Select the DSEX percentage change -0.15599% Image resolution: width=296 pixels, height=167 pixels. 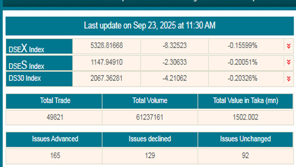click(x=242, y=46)
